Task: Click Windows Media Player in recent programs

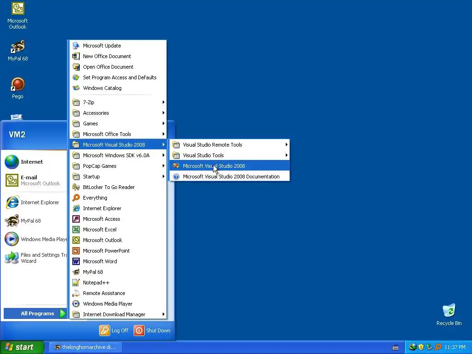Action: point(35,239)
